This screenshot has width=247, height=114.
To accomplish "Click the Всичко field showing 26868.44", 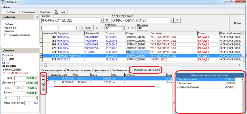I will pos(25,93).
